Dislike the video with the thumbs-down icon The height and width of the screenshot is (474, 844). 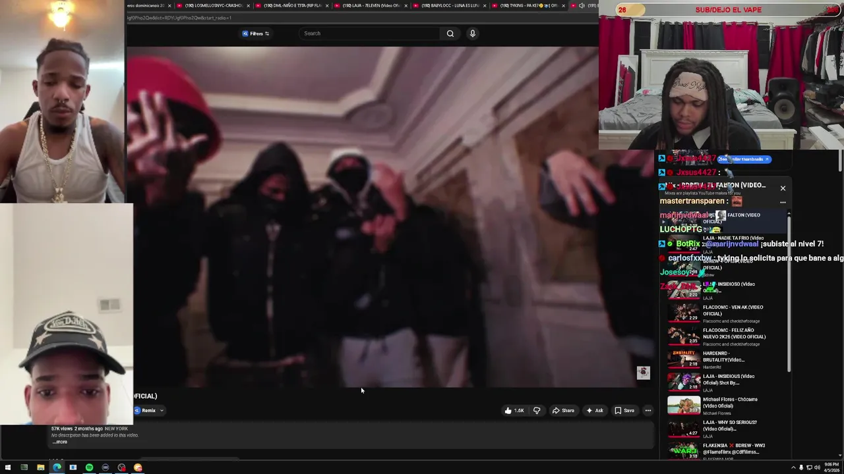[x=537, y=411]
